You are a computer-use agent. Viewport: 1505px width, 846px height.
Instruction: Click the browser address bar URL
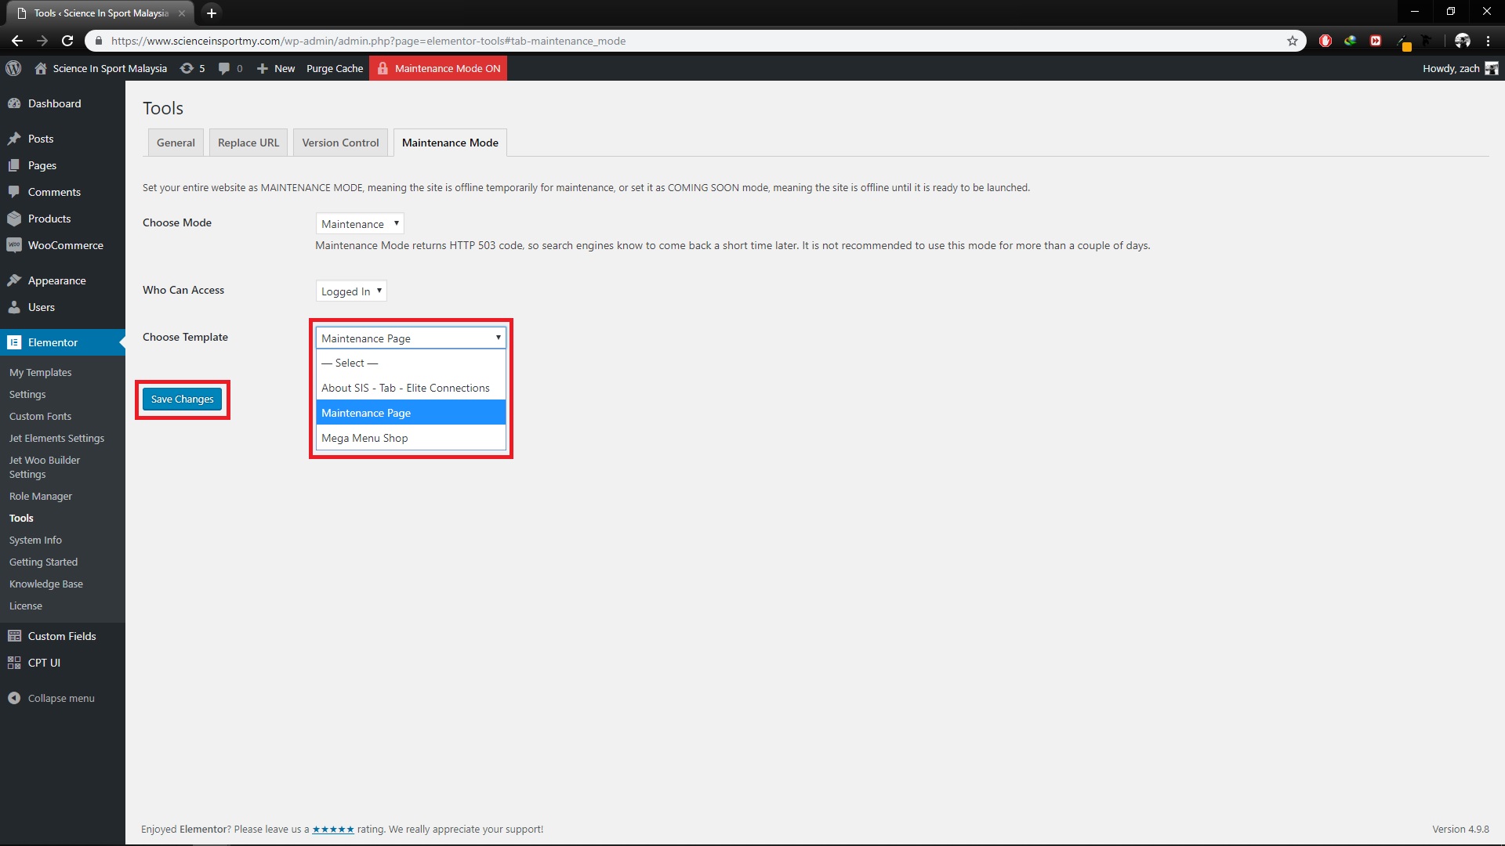[368, 41]
